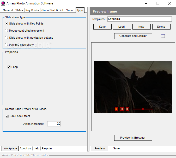
Task: Click the slide preview image
Action: [133, 87]
